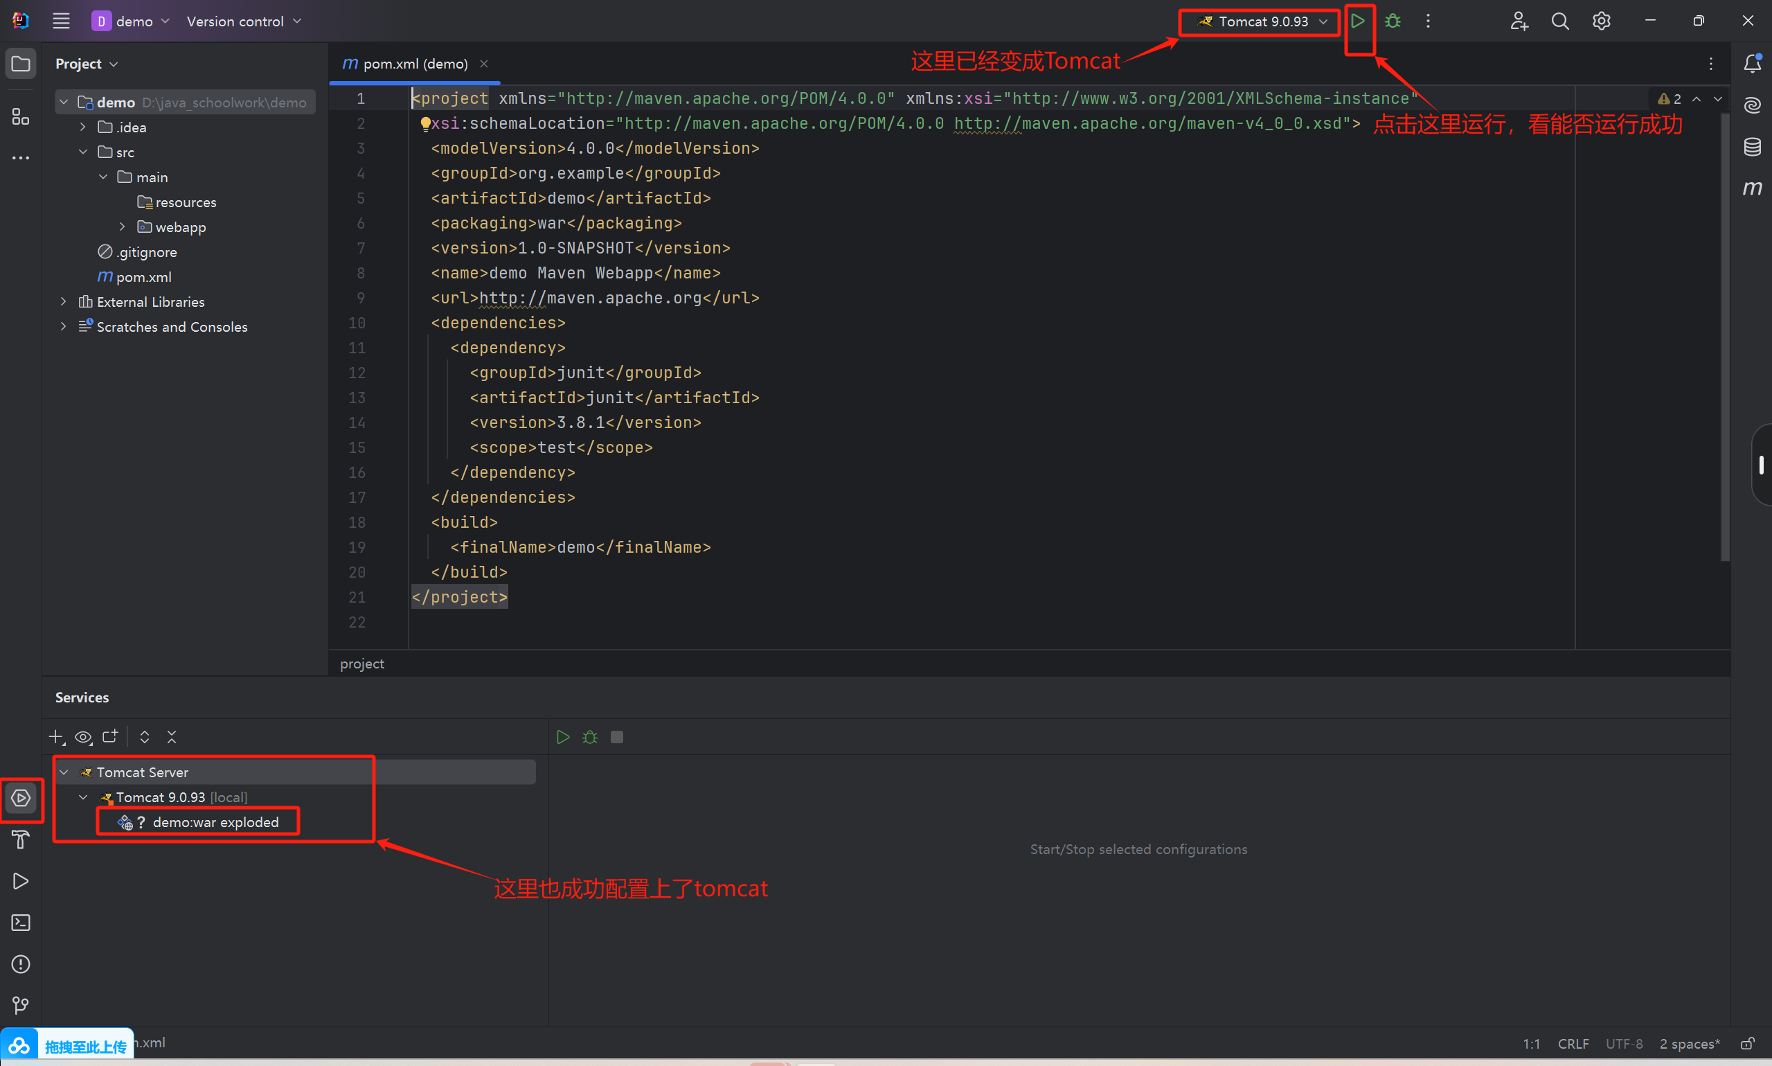Click the UTF-8 encoding in status bar

click(1623, 1044)
